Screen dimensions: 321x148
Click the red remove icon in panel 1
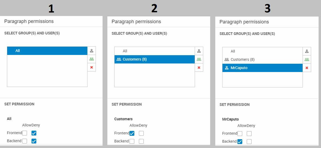coord(92,67)
